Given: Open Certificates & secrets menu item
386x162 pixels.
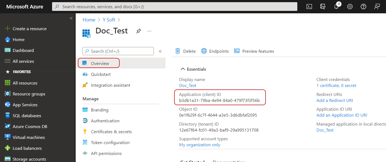Looking at the screenshot, I should tap(111, 132).
